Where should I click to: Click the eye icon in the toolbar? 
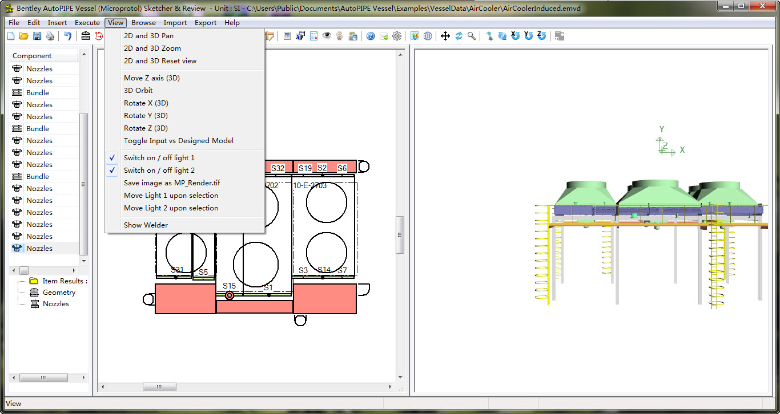coord(327,36)
